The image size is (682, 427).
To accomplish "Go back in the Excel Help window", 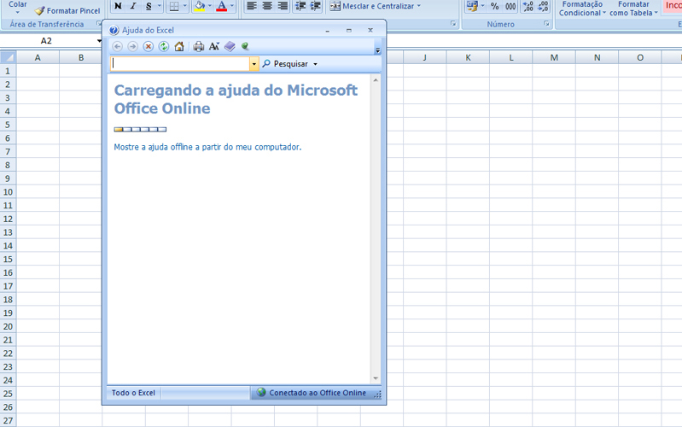I will point(118,47).
